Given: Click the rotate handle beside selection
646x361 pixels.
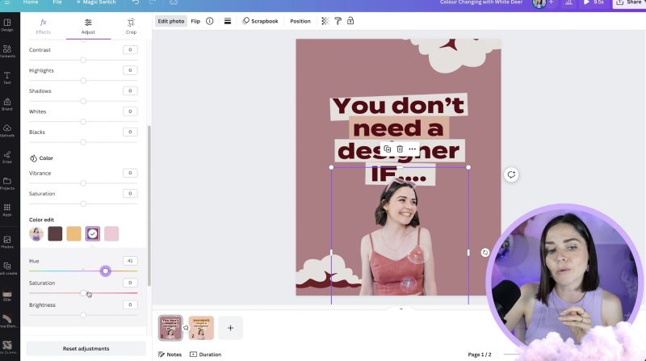Looking at the screenshot, I should tap(485, 252).
